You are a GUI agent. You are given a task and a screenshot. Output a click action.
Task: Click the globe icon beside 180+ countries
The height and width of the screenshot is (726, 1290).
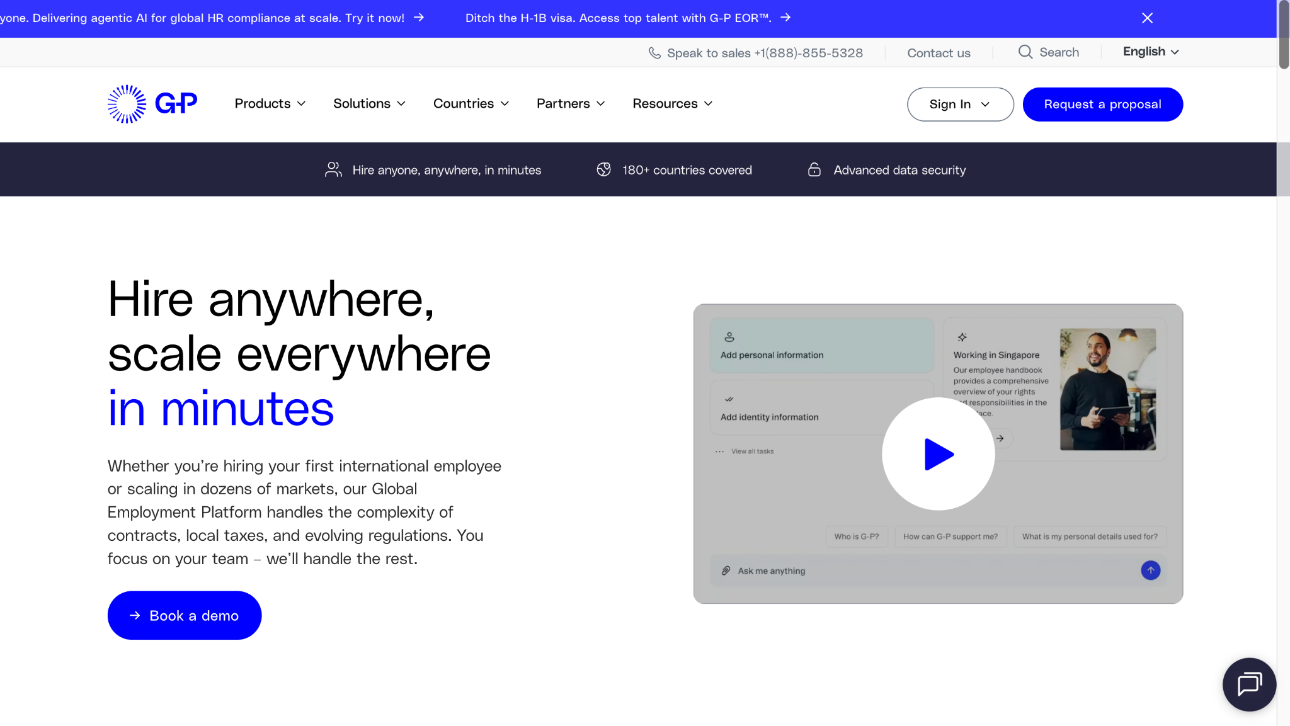coord(603,169)
